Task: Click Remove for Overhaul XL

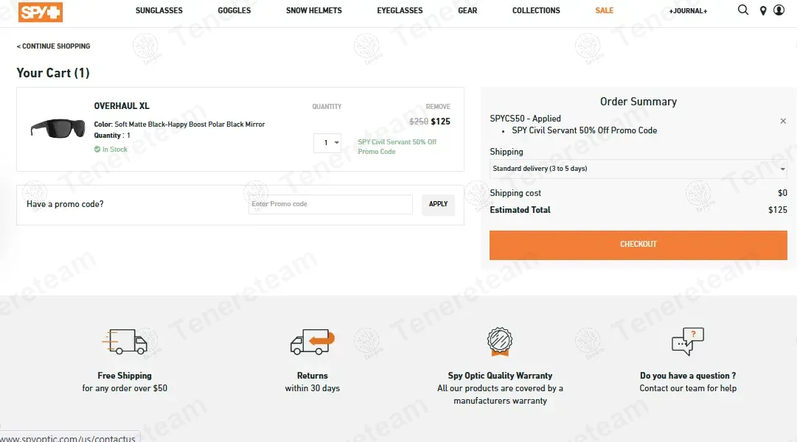Action: coord(438,107)
